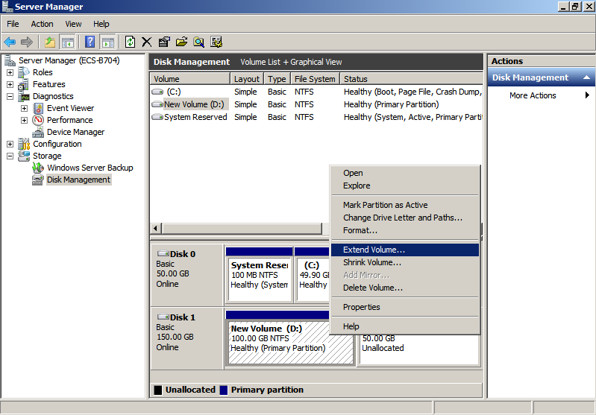
Task: Click More Actions in Actions pane
Action: point(533,95)
